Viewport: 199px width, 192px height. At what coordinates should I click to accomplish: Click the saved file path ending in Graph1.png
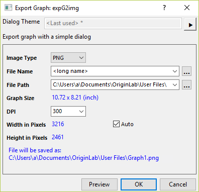pos(84,158)
